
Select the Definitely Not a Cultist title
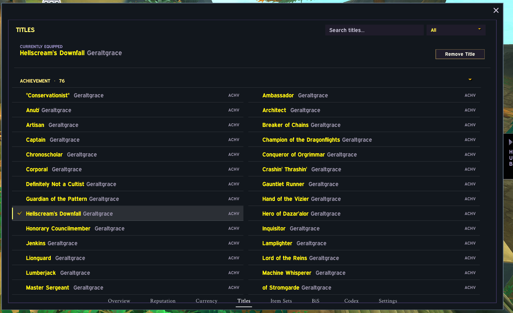(128, 184)
